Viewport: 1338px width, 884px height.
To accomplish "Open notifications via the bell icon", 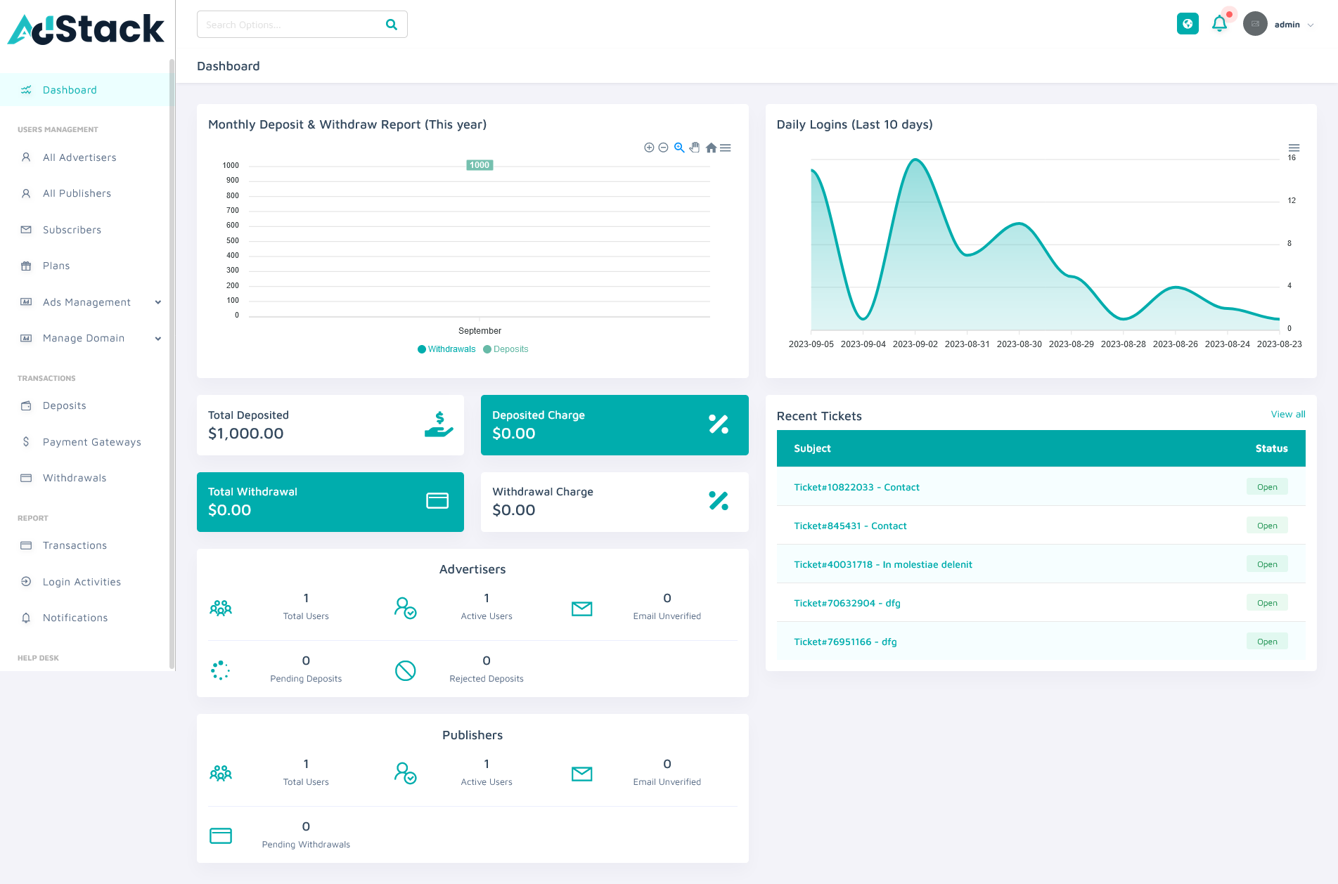I will [x=1219, y=23].
